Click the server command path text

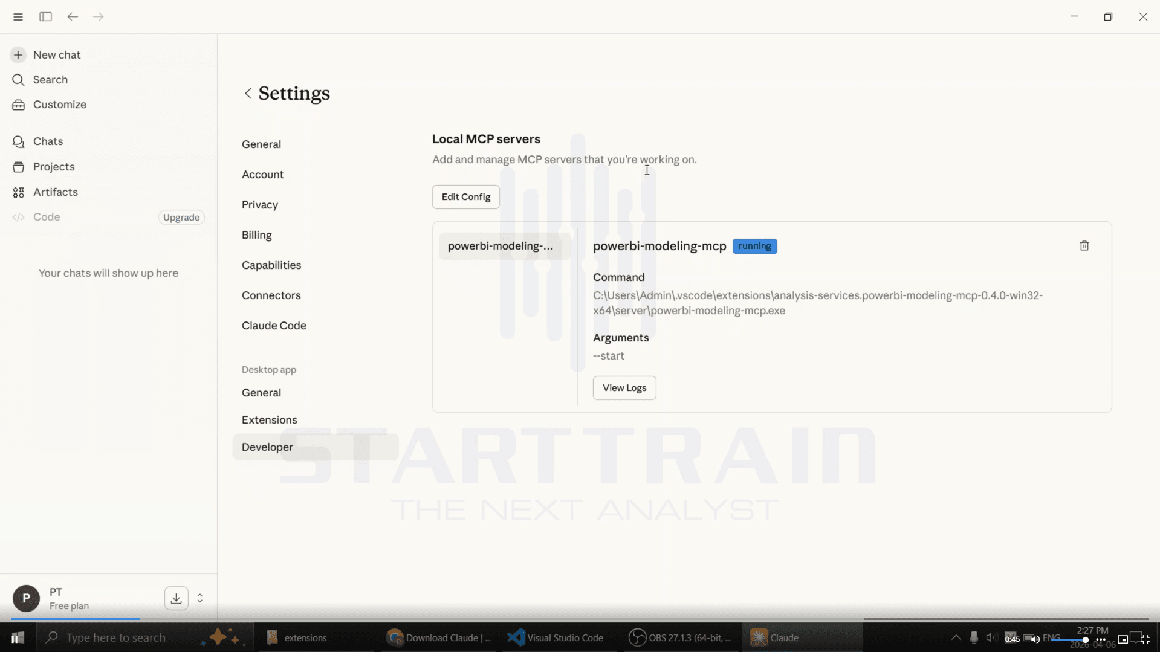point(817,303)
